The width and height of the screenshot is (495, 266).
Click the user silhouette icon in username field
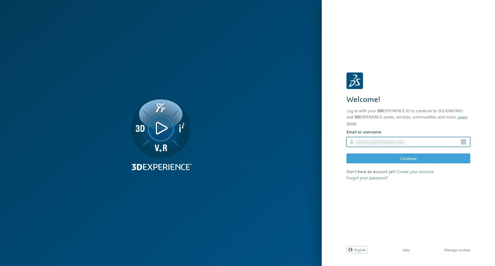point(351,142)
